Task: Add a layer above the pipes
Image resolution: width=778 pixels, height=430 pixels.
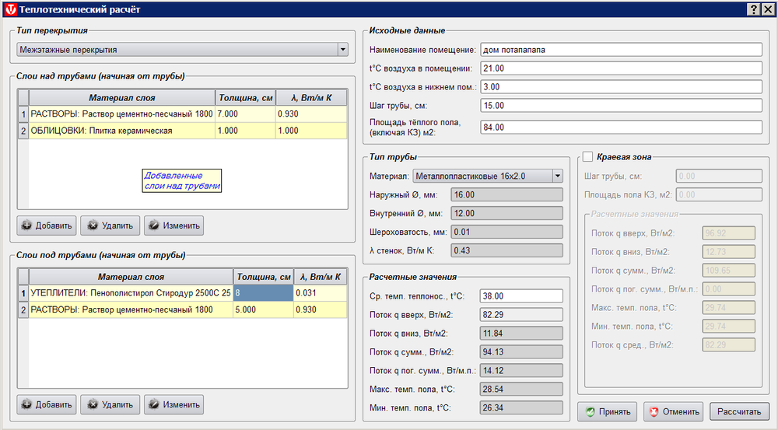Action: 47,226
